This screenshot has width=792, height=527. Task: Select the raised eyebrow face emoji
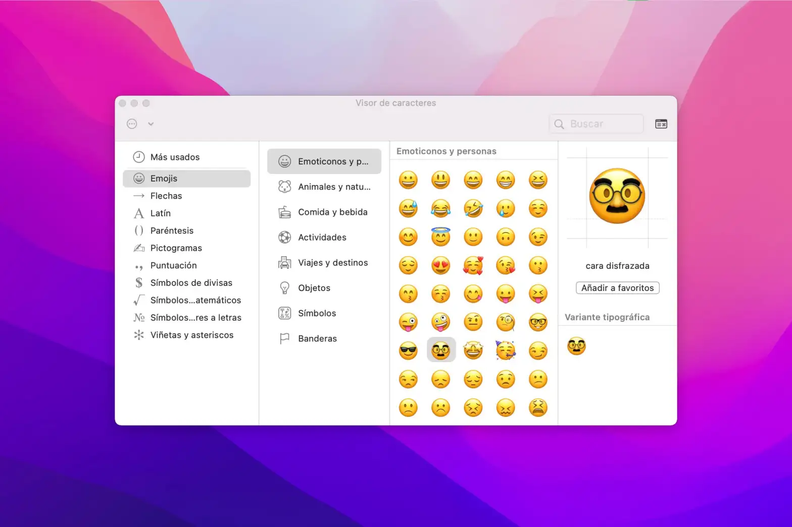coord(473,322)
